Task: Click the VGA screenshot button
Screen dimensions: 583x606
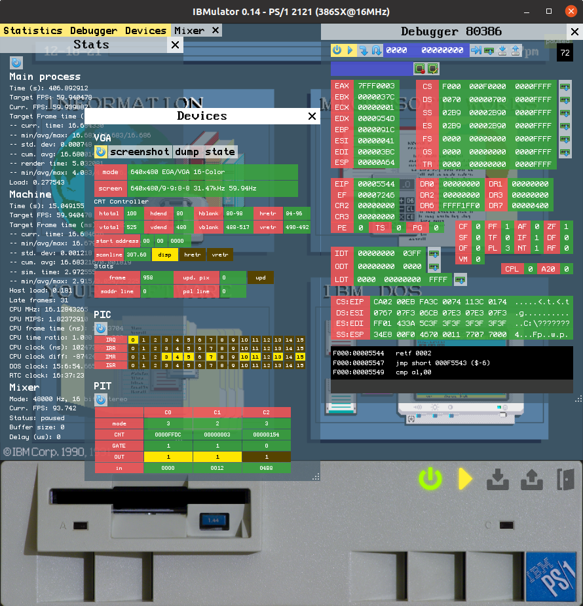Action: pyautogui.click(x=140, y=152)
